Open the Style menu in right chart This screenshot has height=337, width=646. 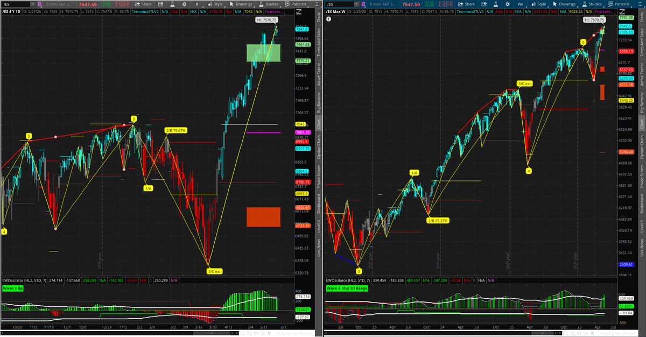coord(538,4)
